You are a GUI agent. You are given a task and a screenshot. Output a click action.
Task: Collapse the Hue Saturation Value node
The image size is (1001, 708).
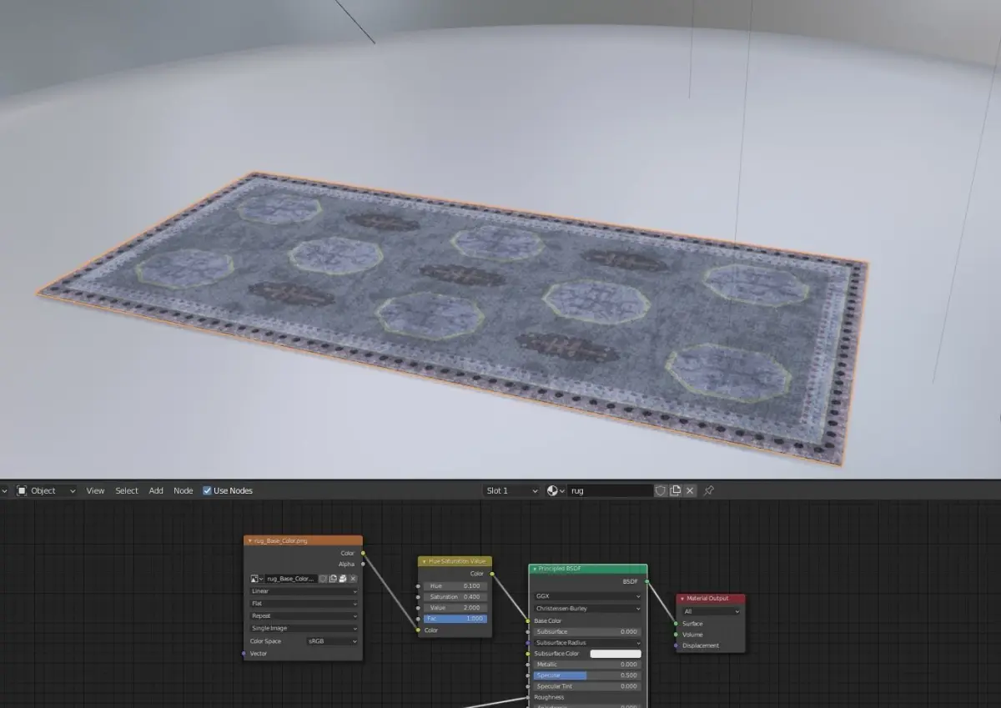click(423, 562)
